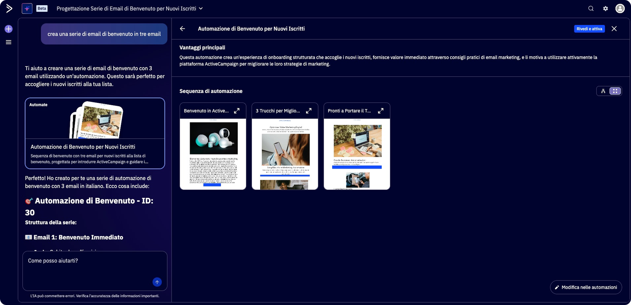Click the ActiveCampaign logo icon
Image resolution: width=631 pixels, height=305 pixels.
(9, 8)
